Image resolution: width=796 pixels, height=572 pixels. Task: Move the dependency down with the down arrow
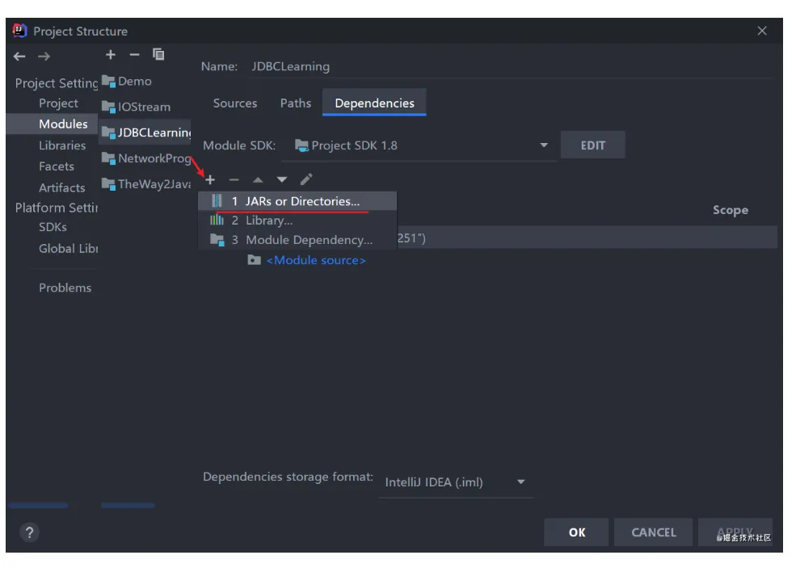point(282,179)
